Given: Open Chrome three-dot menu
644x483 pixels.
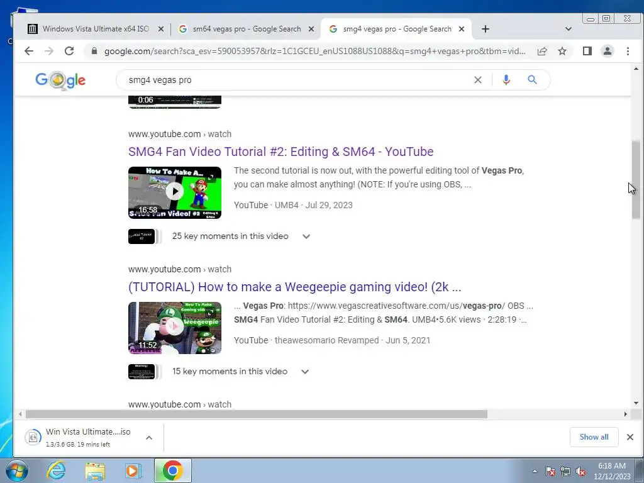Looking at the screenshot, I should tap(628, 51).
